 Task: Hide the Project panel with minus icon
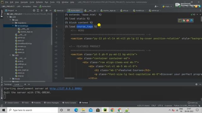point(50,10)
